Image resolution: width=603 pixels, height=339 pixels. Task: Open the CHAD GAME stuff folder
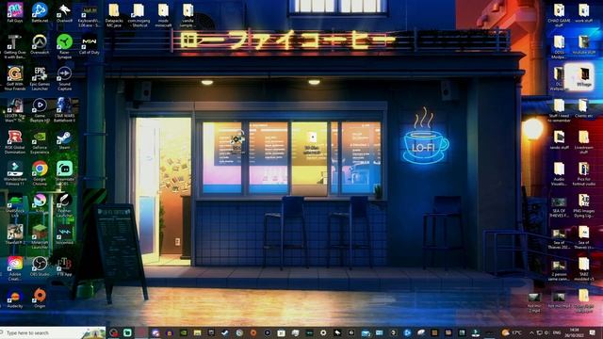559,15
